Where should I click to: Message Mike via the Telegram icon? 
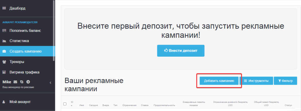(28, 82)
